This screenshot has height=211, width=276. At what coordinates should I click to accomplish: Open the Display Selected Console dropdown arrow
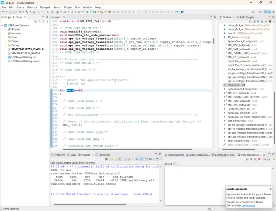(x=154, y=159)
